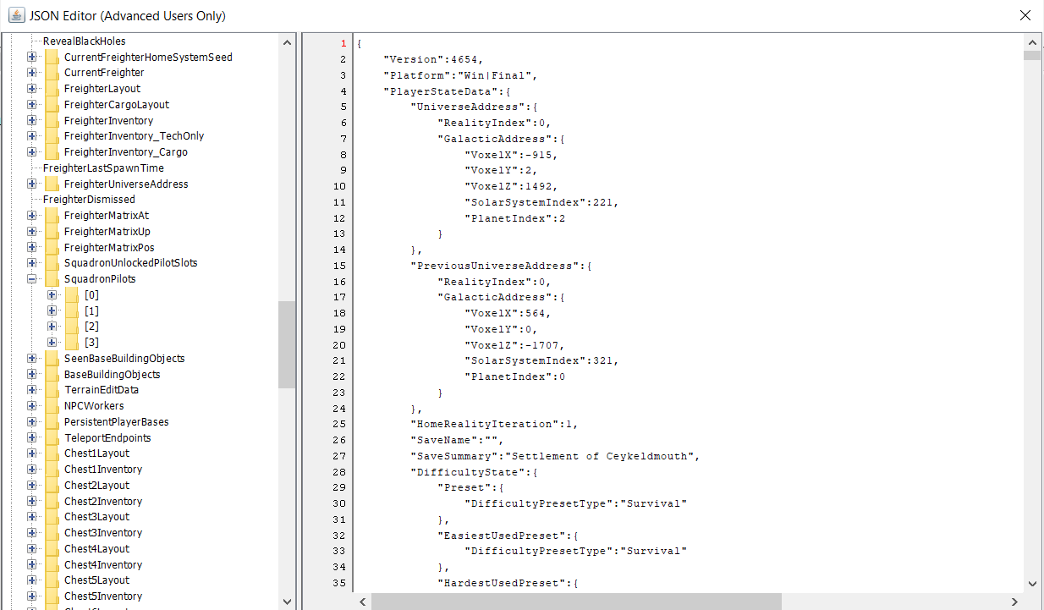This screenshot has width=1044, height=610.
Task: Select the RevealBlackHoles tree item
Action: (x=86, y=40)
